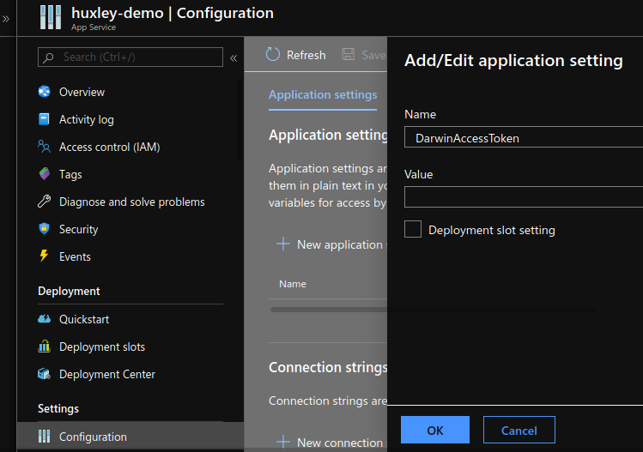The height and width of the screenshot is (452, 643).
Task: Click the Connection strings heading
Action: tap(328, 367)
